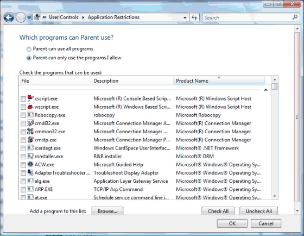Screen dimensions: 304x236
Task: Click the program list scrollbar thumb
Action: click(x=275, y=86)
